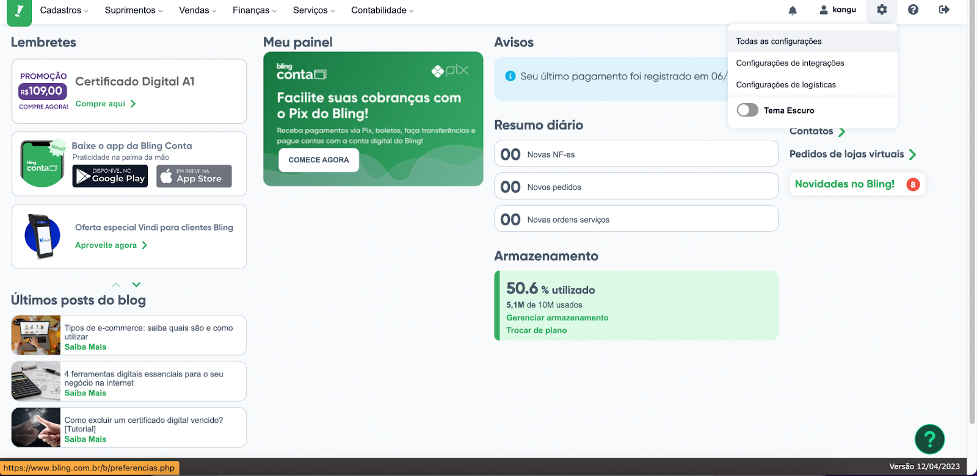
Task: Open Gerenciar armazenamento link
Action: [x=558, y=318]
